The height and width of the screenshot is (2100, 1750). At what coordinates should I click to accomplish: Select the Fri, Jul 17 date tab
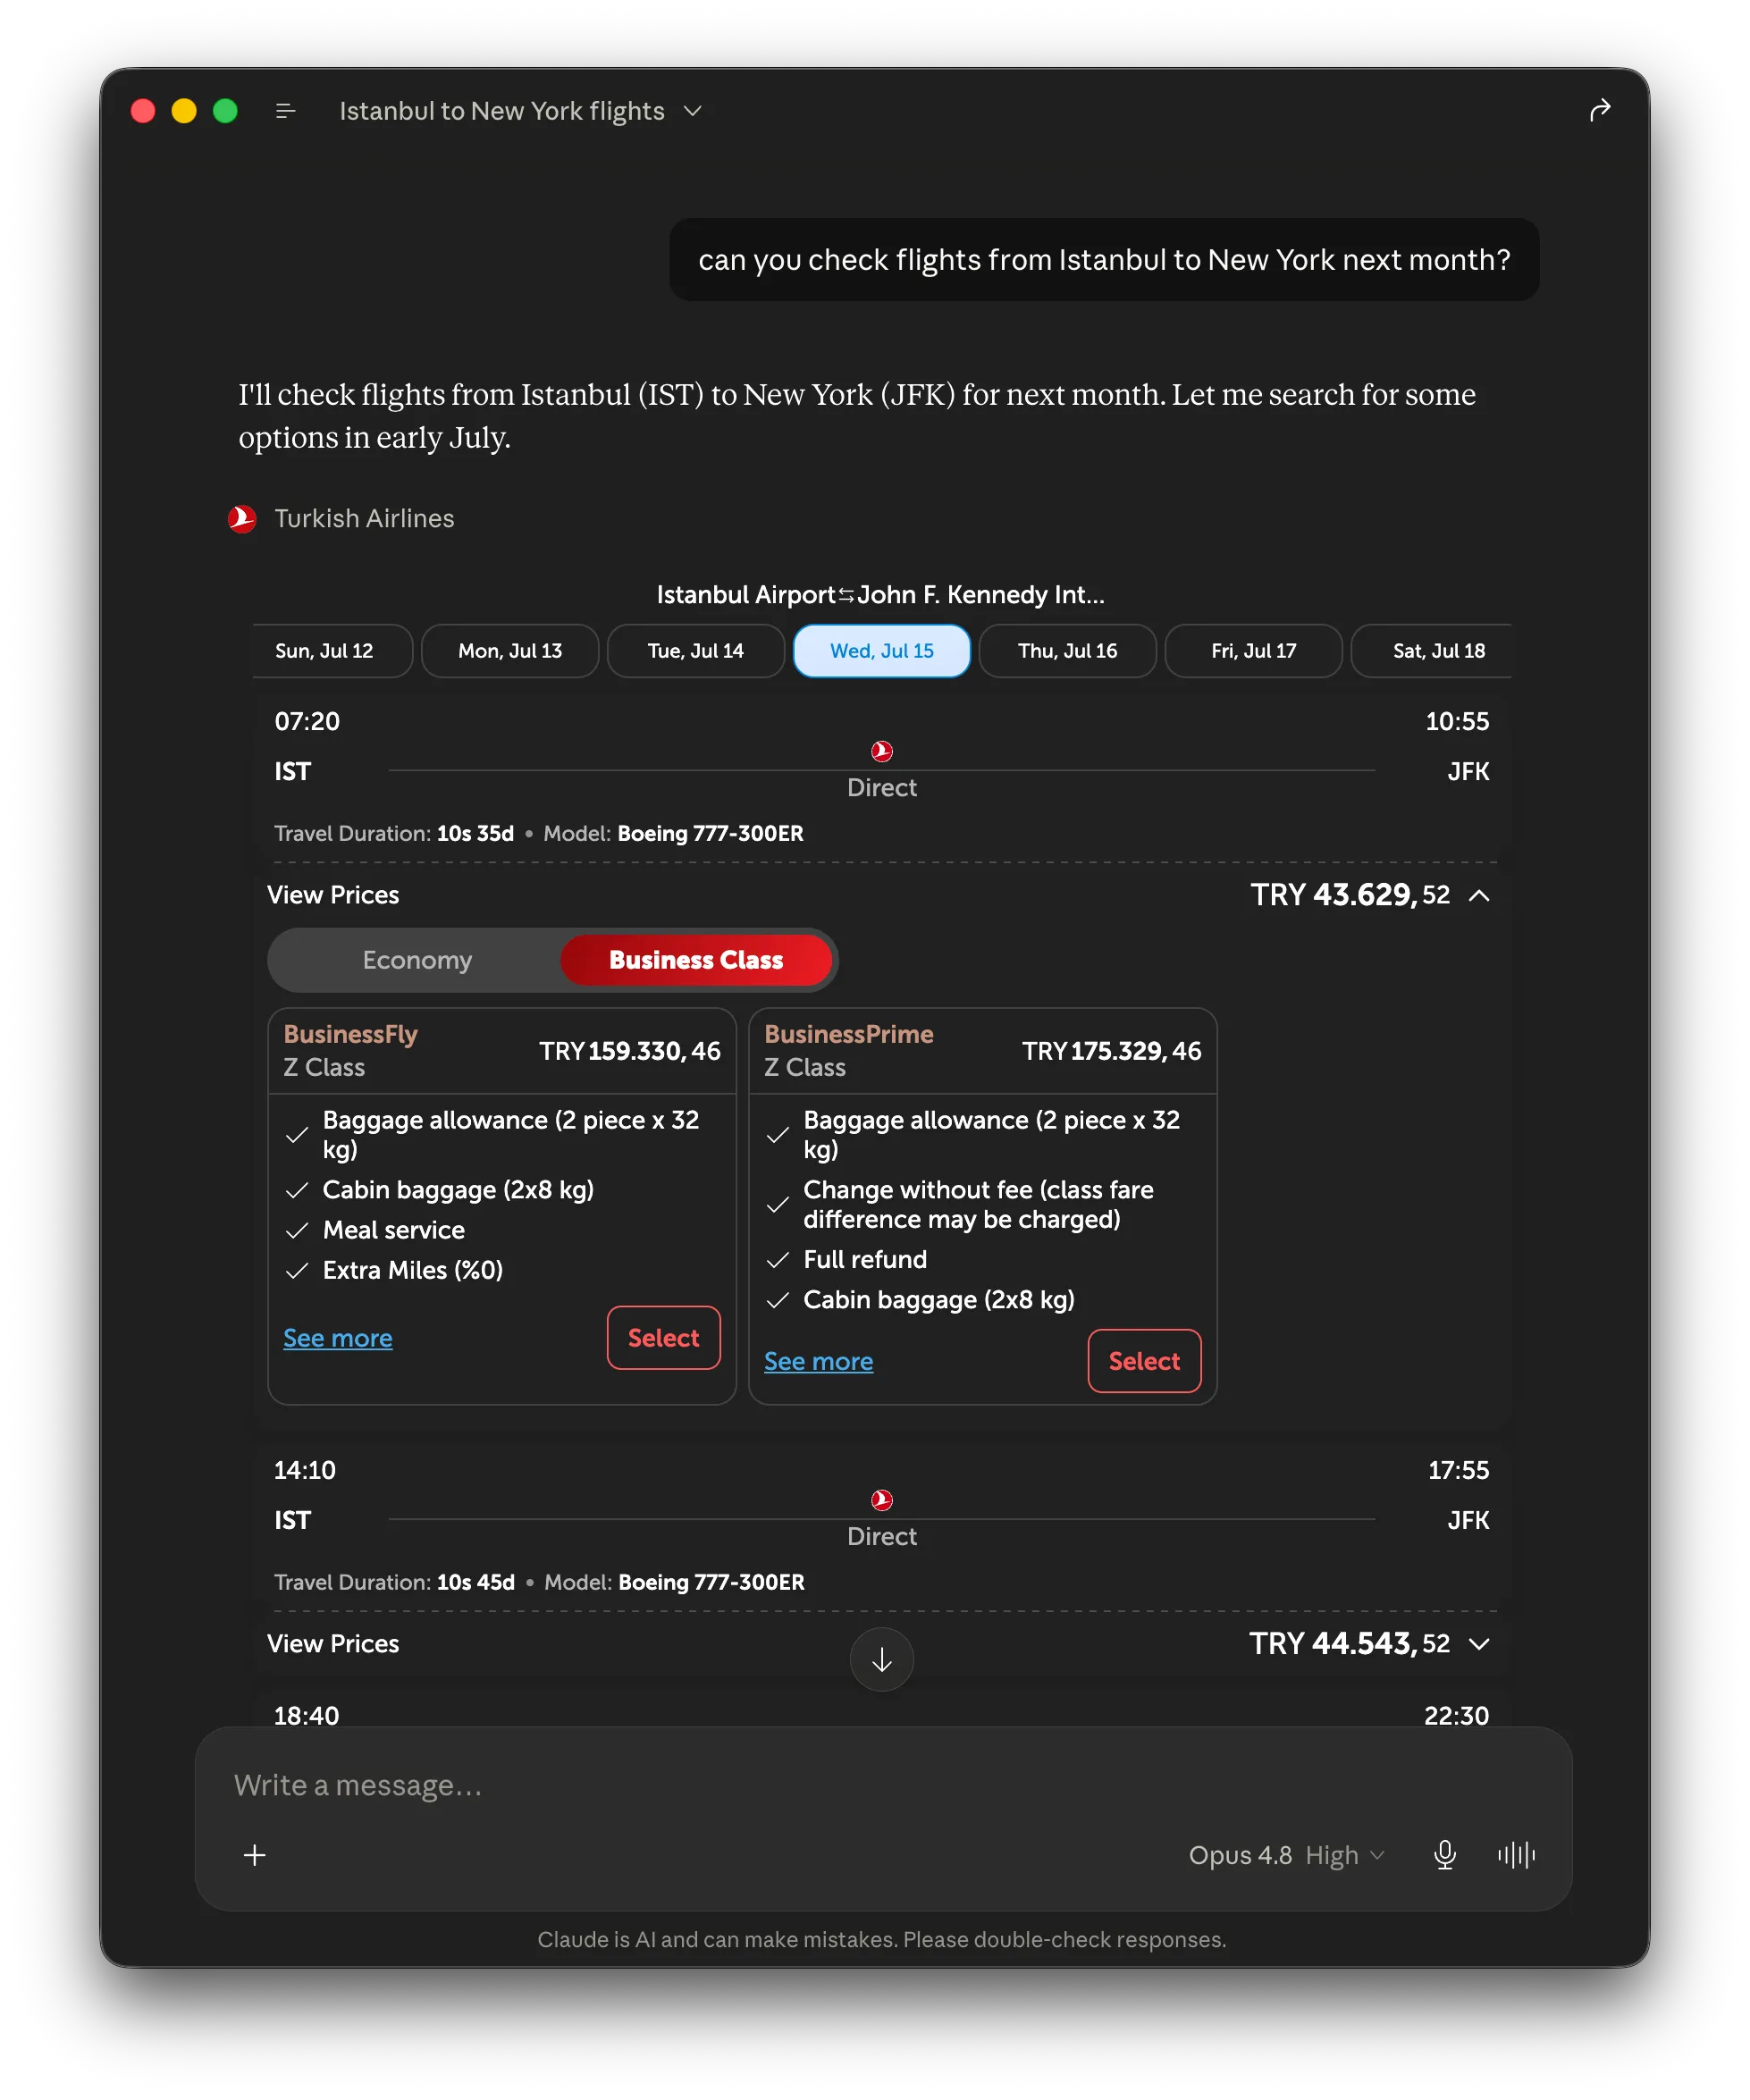(x=1254, y=651)
